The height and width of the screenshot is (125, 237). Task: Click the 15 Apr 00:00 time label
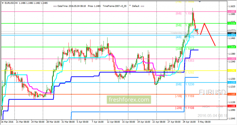[129, 122]
